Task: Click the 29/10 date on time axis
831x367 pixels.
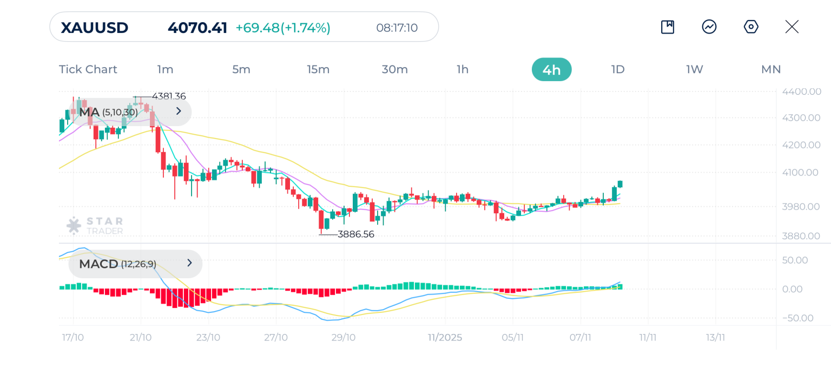Action: pos(344,338)
